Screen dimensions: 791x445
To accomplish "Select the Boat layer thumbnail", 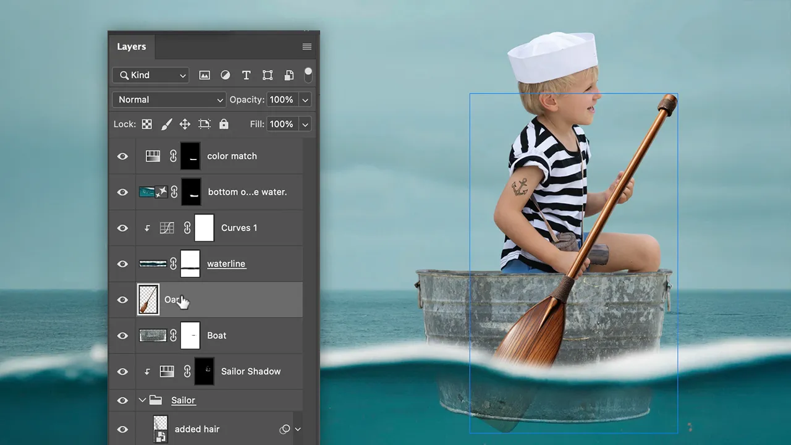I will pos(153,336).
